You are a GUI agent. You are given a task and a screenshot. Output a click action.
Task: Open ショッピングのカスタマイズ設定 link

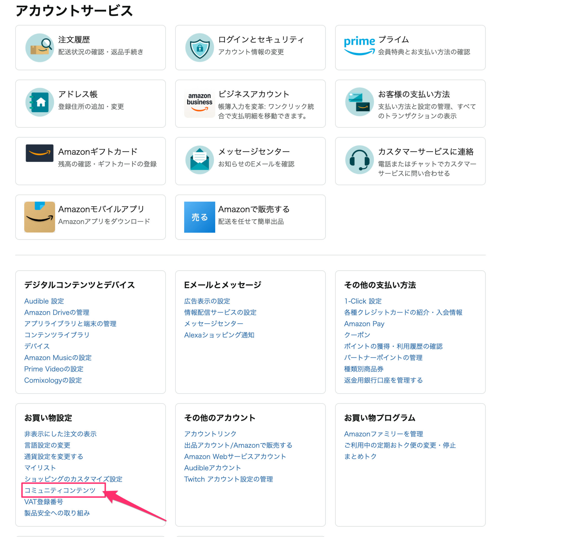click(73, 479)
